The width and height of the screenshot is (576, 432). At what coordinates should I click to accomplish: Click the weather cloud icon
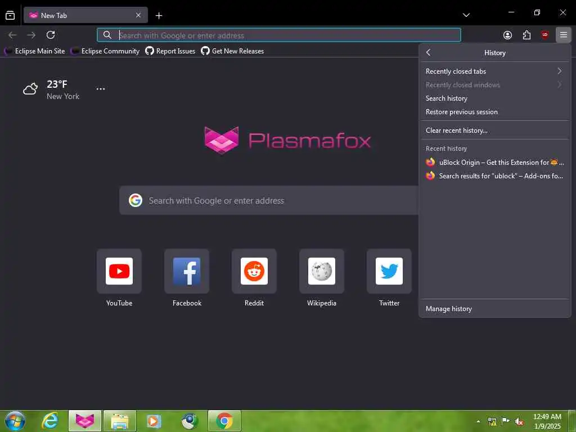point(30,89)
